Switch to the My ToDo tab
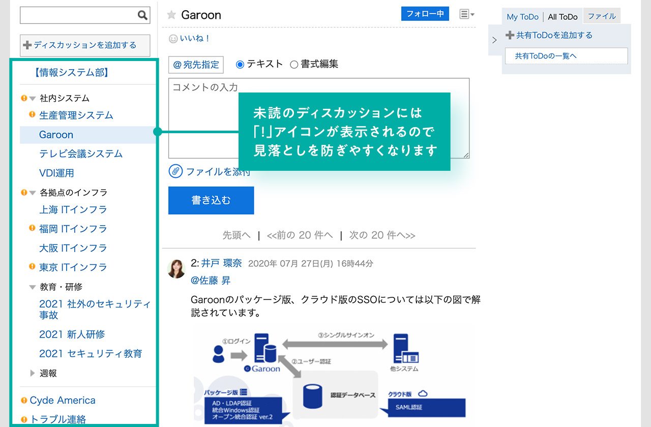The width and height of the screenshot is (651, 427). (522, 17)
